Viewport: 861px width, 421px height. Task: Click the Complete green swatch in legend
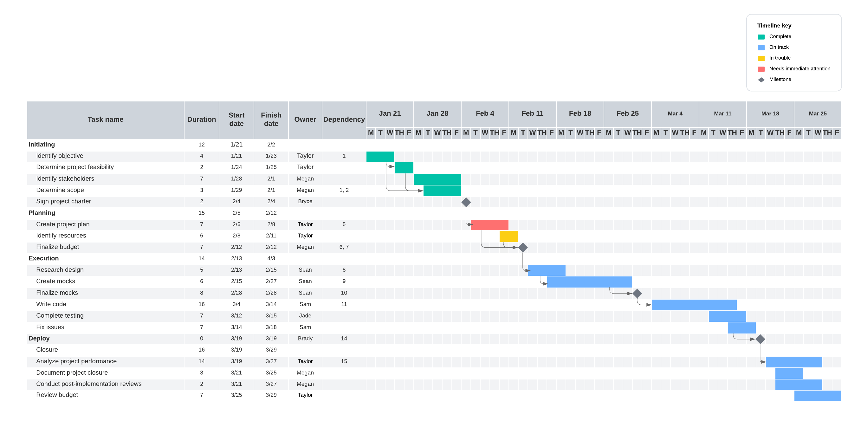[761, 36]
